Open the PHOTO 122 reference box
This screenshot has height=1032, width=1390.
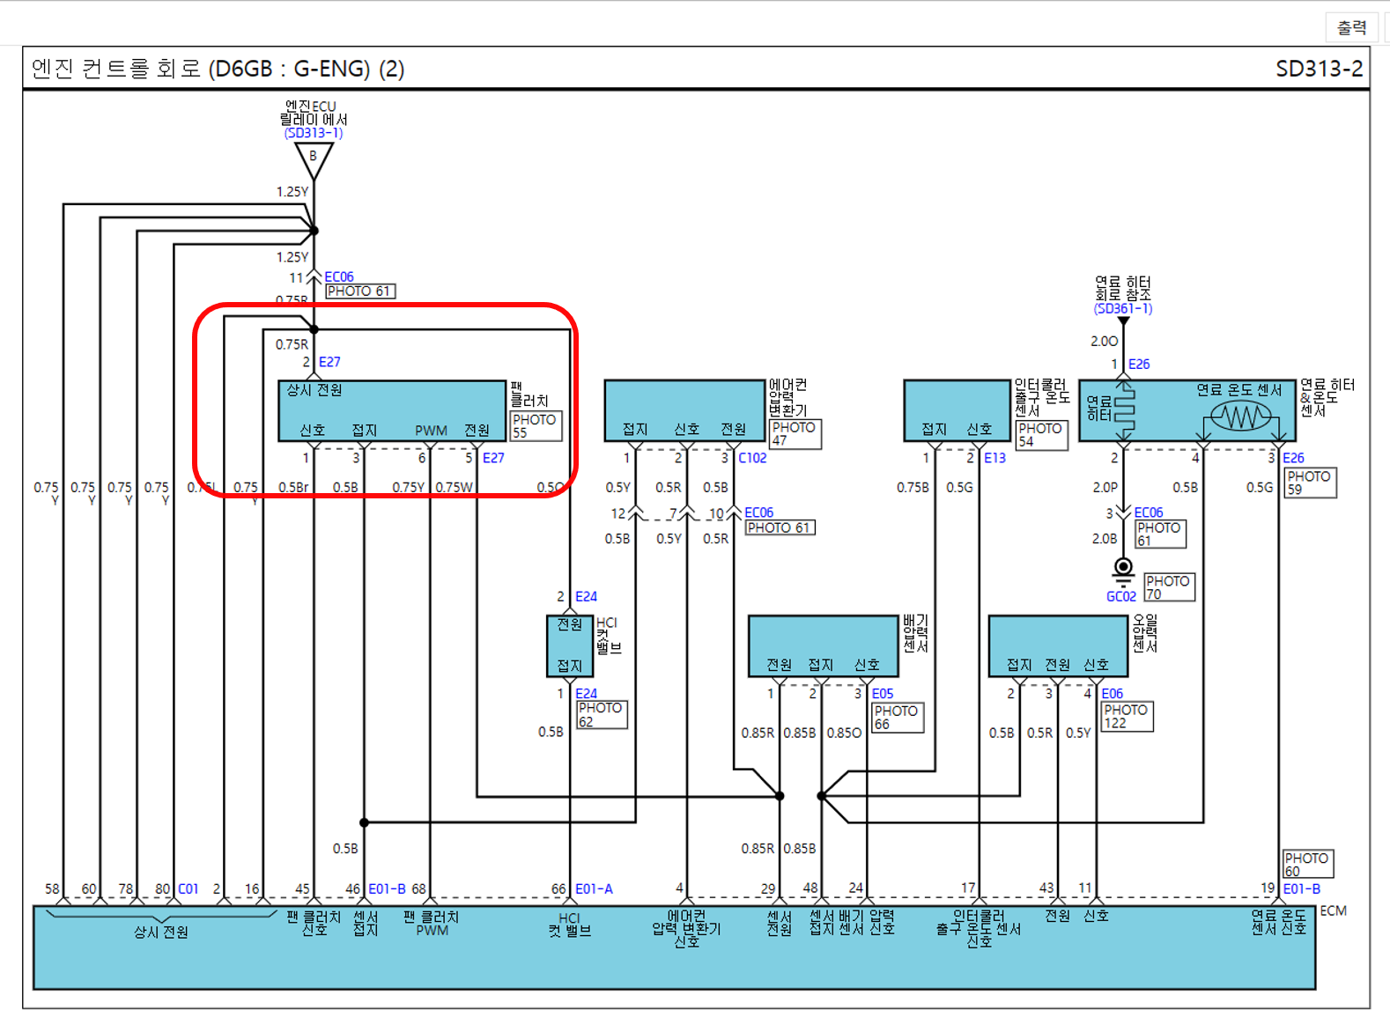point(1127,716)
